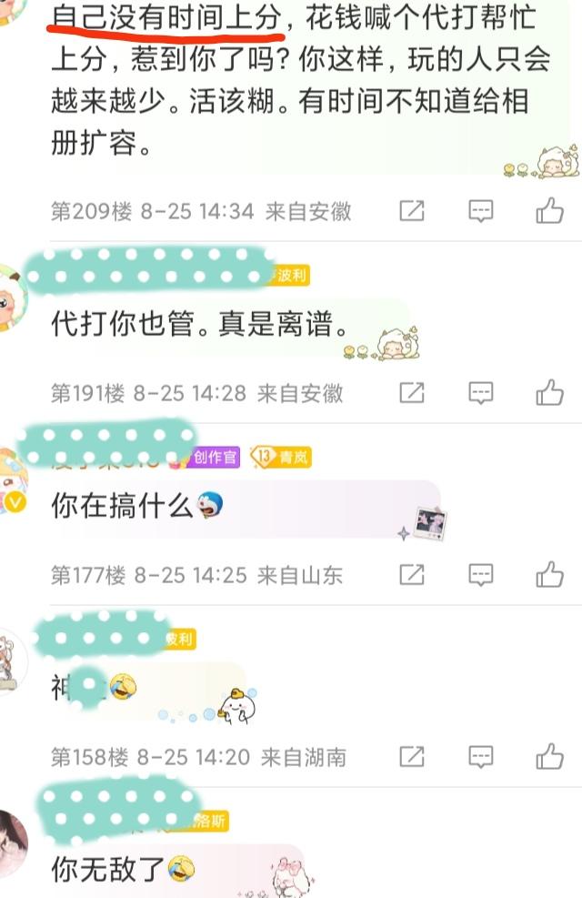Screen dimensions: 582x898
Task: Tap the photo sticker on 你在搞什么 bubble
Action: [x=430, y=523]
